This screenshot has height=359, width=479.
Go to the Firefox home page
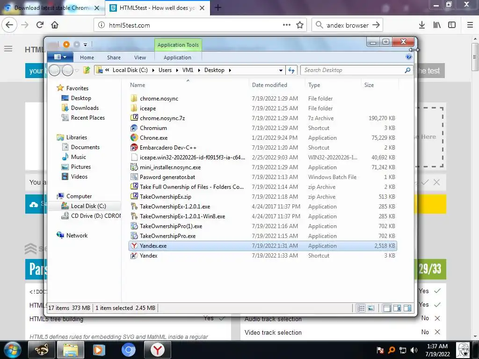[55, 25]
